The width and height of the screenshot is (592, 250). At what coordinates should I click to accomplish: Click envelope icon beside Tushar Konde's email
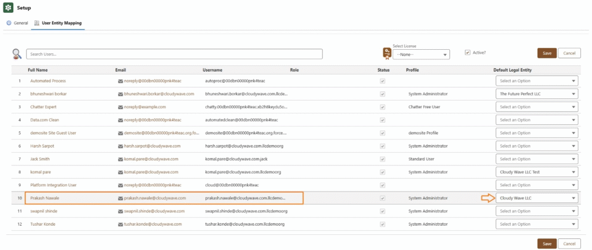click(120, 224)
